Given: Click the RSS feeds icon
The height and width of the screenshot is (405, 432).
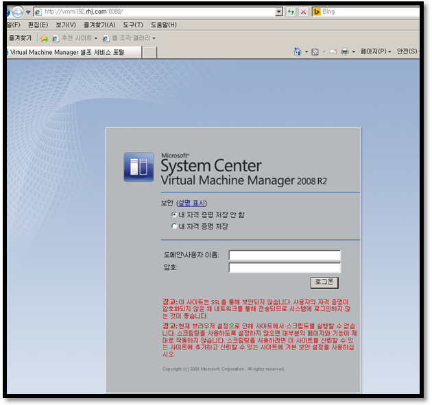Looking at the screenshot, I should pyautogui.click(x=315, y=52).
